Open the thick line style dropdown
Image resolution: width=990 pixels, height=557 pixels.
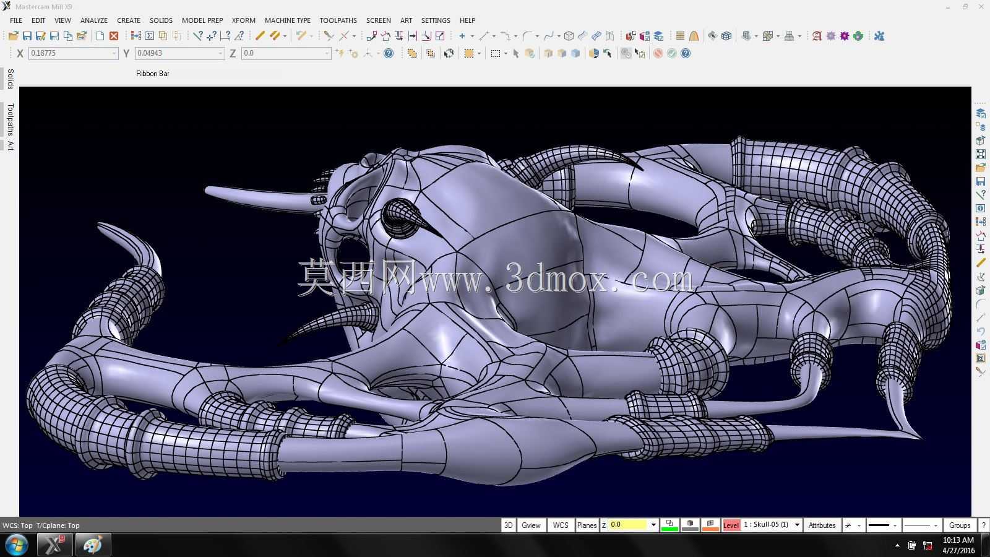click(x=895, y=525)
